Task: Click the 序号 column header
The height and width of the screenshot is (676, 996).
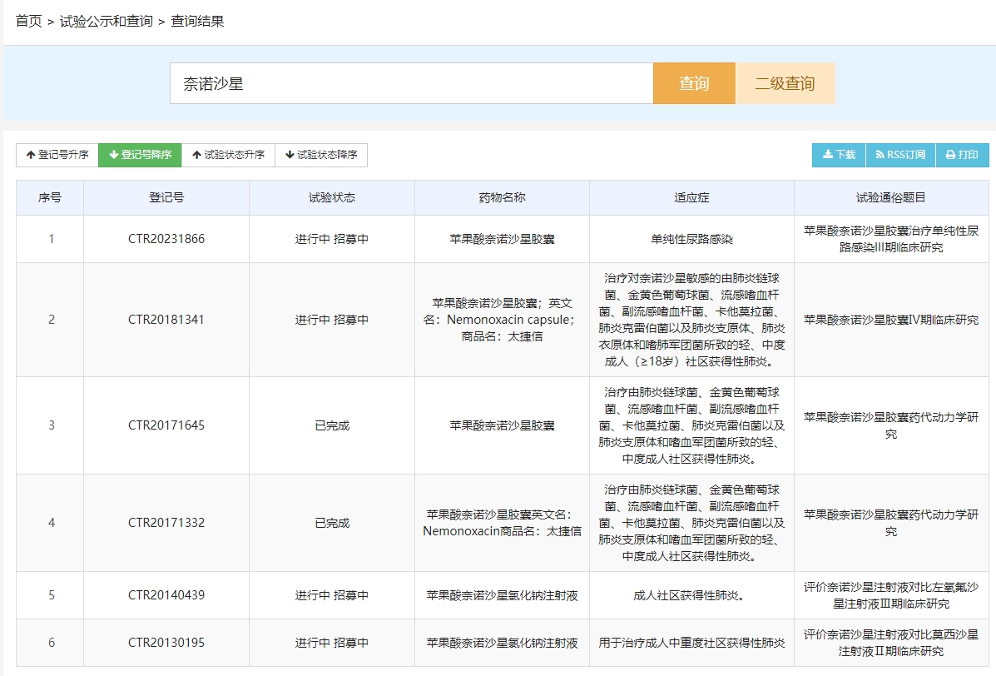Action: click(50, 197)
